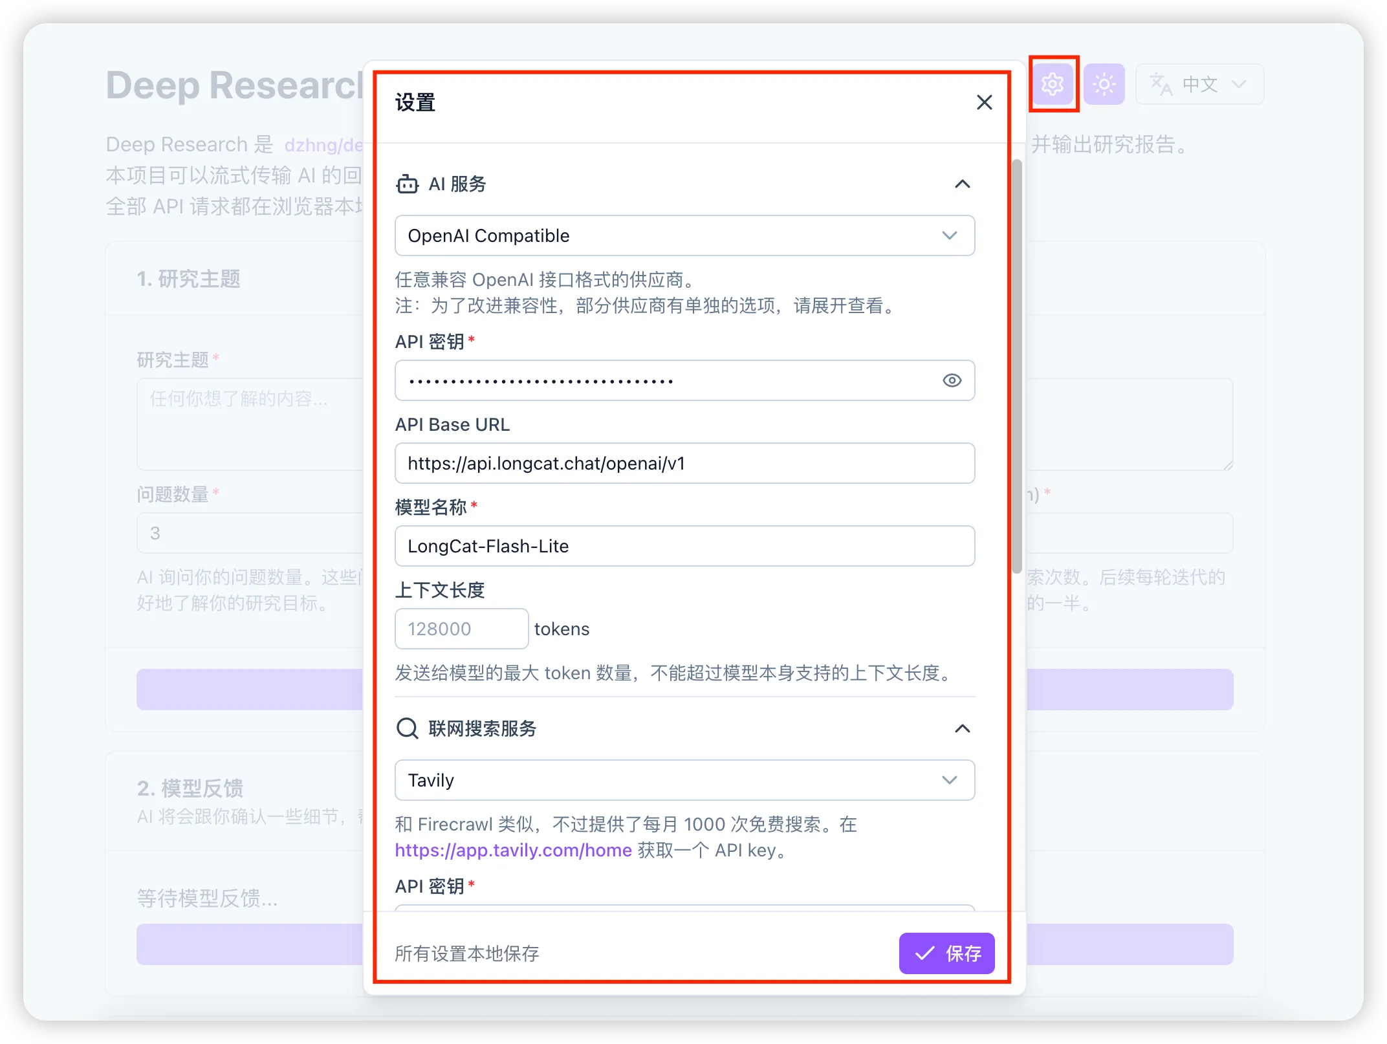Click the 问题数量 field in background page

251,533
